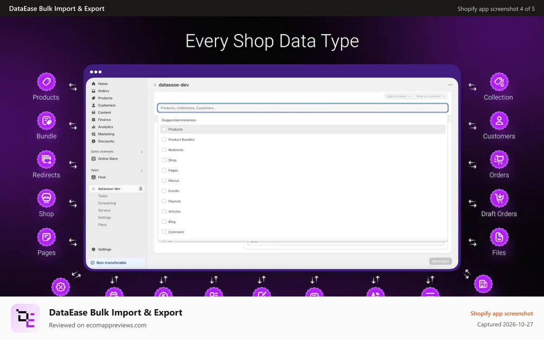
Task: Click the purple Redirects badge
Action: coord(46,160)
